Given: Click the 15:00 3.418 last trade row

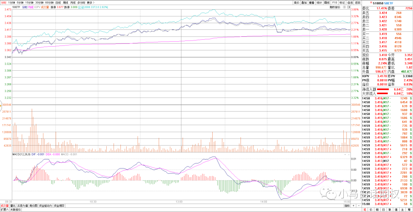Looking at the screenshot, I should point(387,204).
